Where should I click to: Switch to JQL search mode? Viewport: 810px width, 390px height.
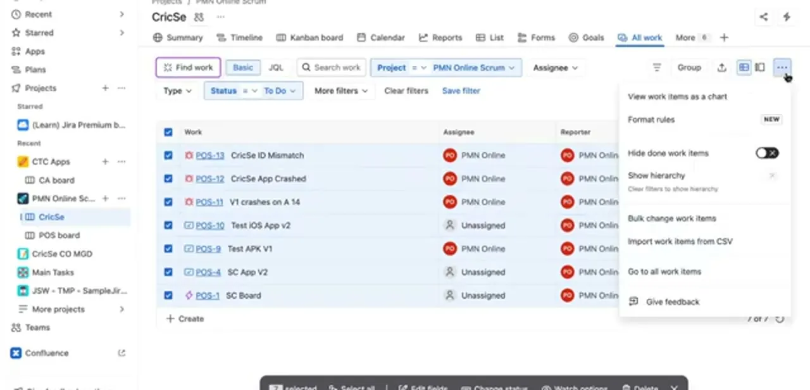[x=276, y=68]
